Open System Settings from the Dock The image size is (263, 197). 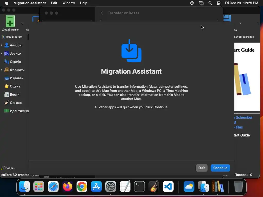click(111, 186)
